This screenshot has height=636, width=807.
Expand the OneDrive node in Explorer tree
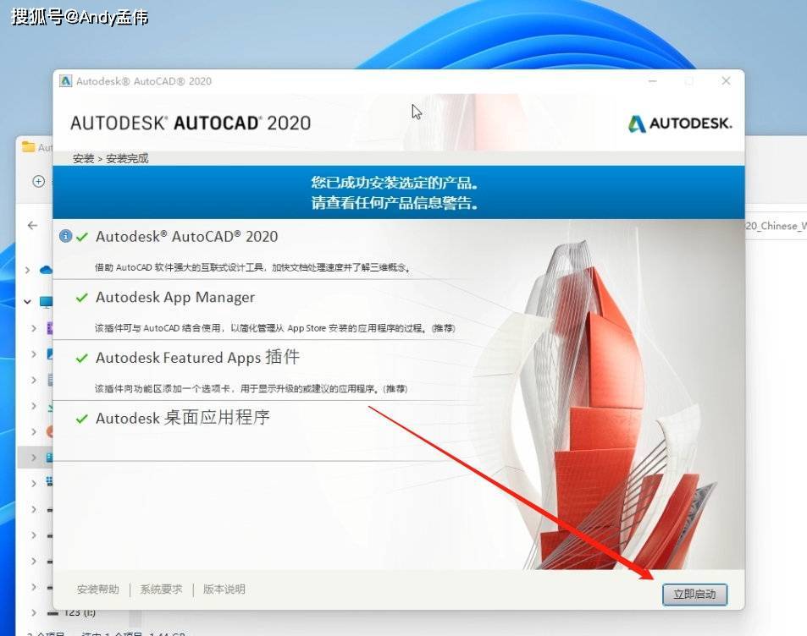28,270
